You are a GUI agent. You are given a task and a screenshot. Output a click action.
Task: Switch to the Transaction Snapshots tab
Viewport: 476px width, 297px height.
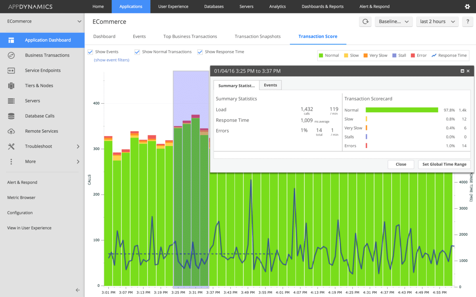(x=257, y=36)
